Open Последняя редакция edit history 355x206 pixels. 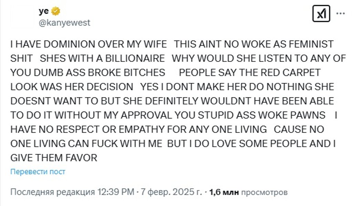52,192
